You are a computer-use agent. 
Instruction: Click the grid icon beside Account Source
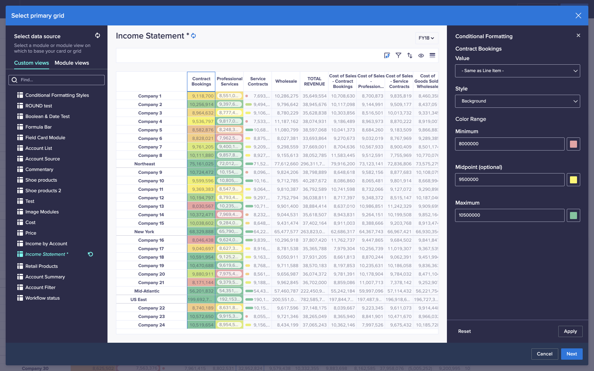[20, 159]
